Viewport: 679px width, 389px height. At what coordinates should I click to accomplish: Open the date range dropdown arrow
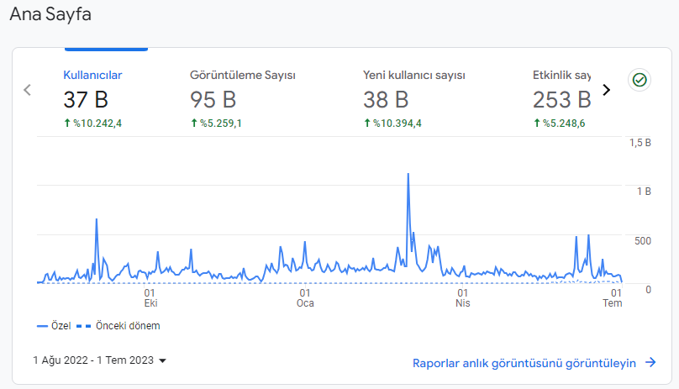[163, 360]
